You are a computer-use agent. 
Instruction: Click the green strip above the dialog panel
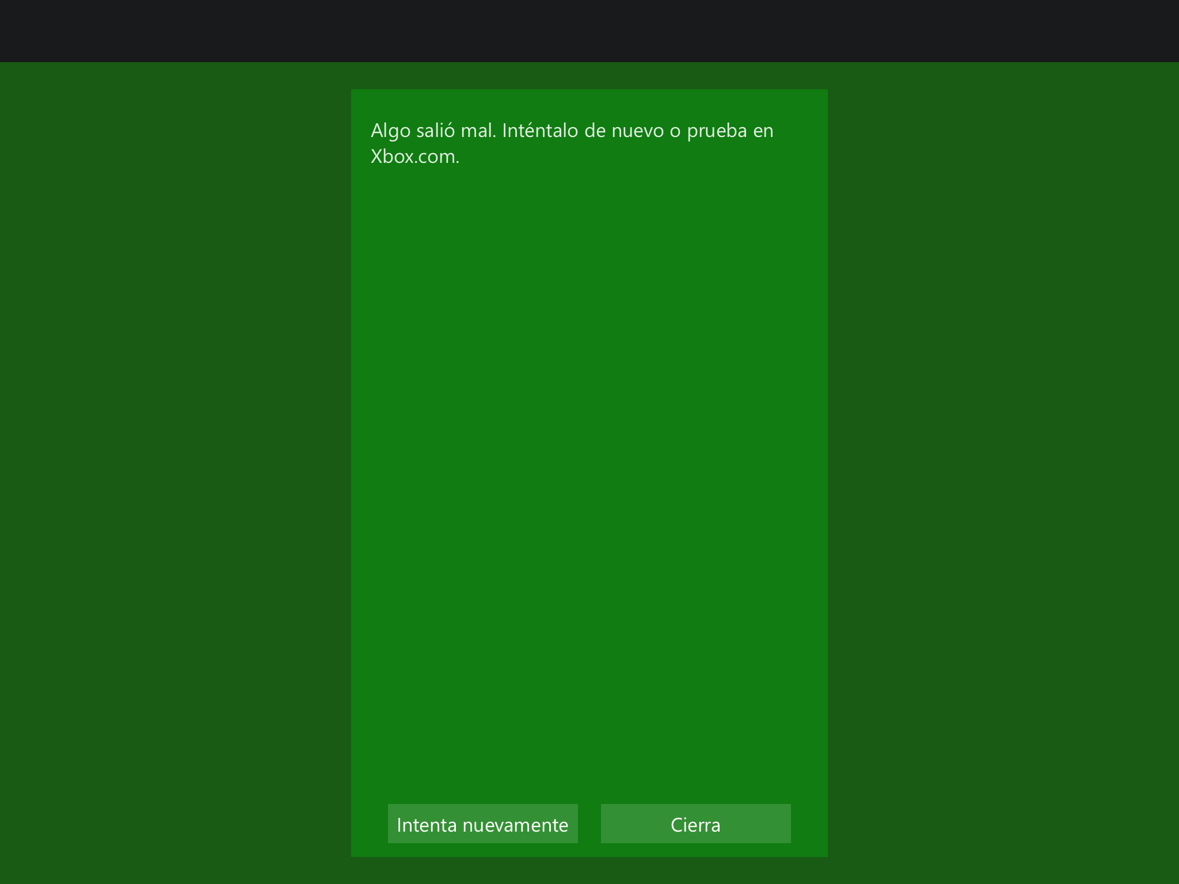(589, 75)
